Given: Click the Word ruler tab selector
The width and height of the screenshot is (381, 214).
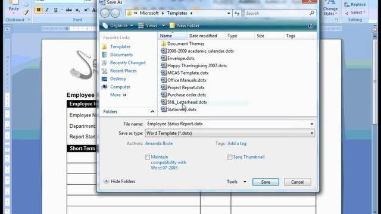Looking at the screenshot, I should [8, 29].
